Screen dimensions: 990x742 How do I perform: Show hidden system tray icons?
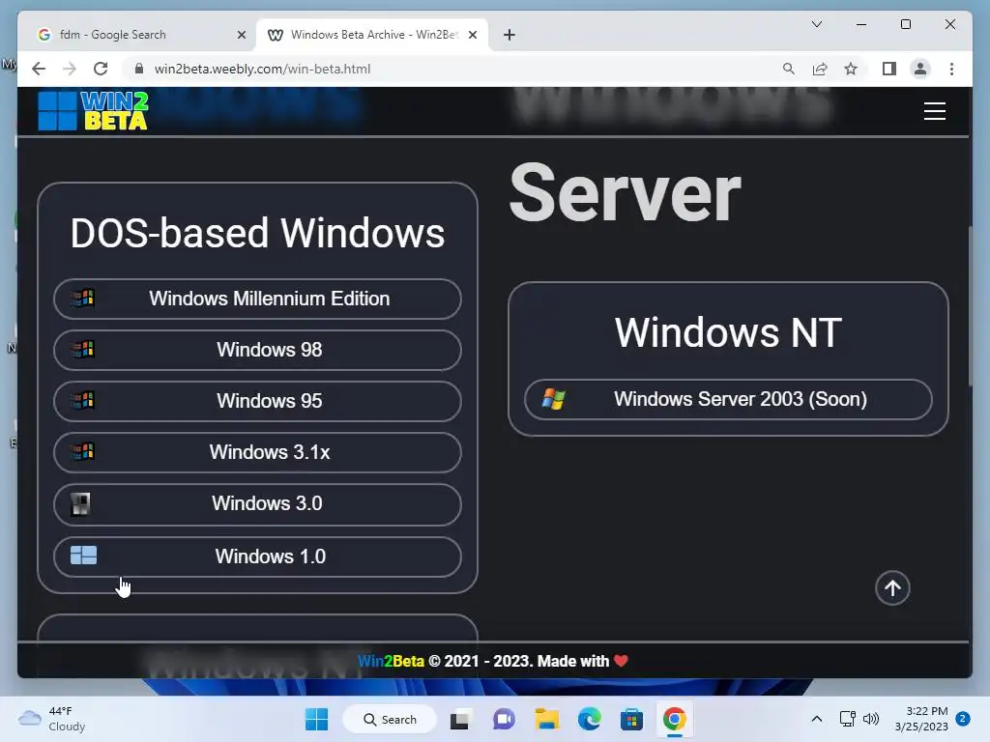pyautogui.click(x=816, y=719)
